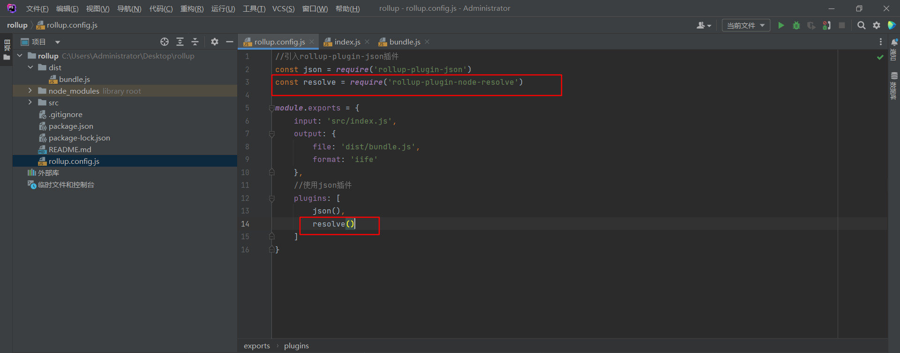Image resolution: width=900 pixels, height=353 pixels.
Task: Collapse the dist folder
Action: (x=30, y=67)
